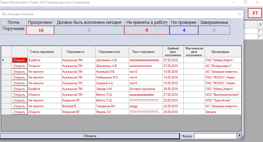Close the 'Все текущие события' dialog

[239, 14]
